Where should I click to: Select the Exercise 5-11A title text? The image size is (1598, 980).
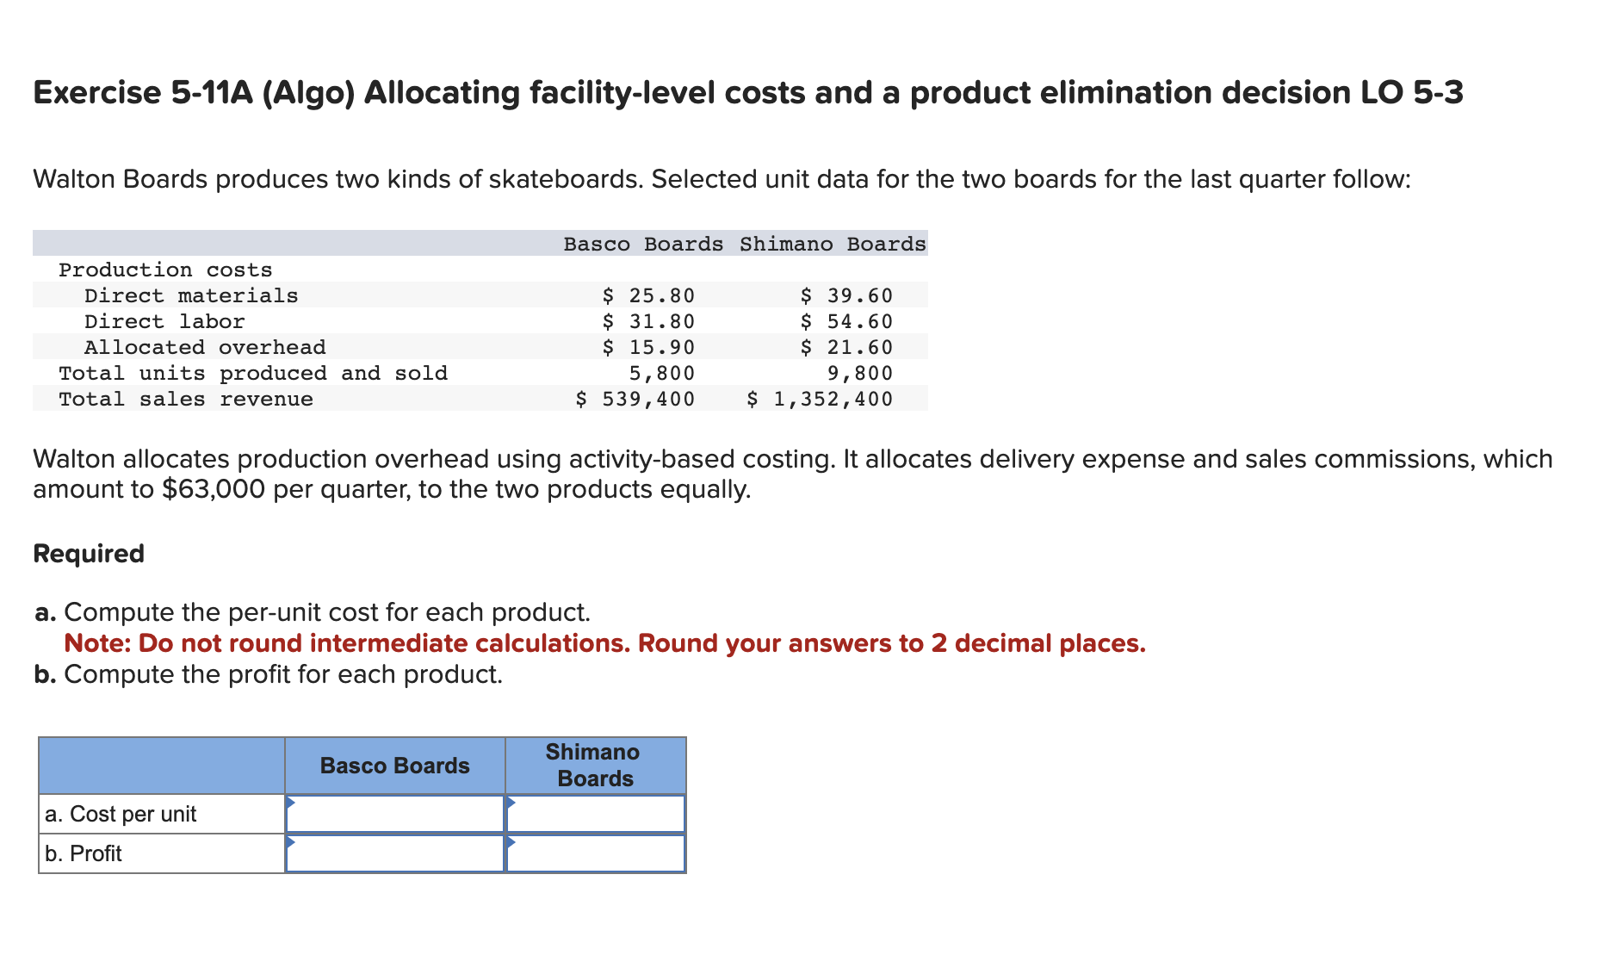[x=747, y=93]
